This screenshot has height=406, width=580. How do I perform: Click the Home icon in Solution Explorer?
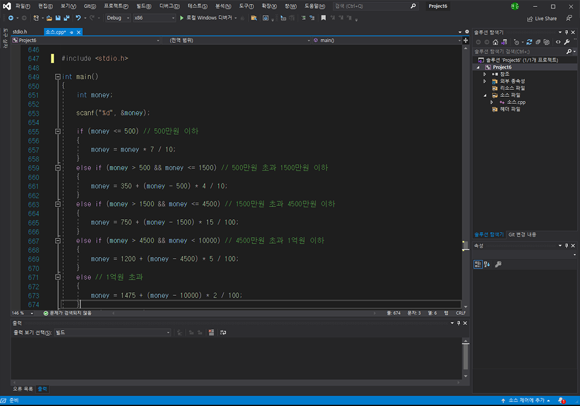pos(496,42)
